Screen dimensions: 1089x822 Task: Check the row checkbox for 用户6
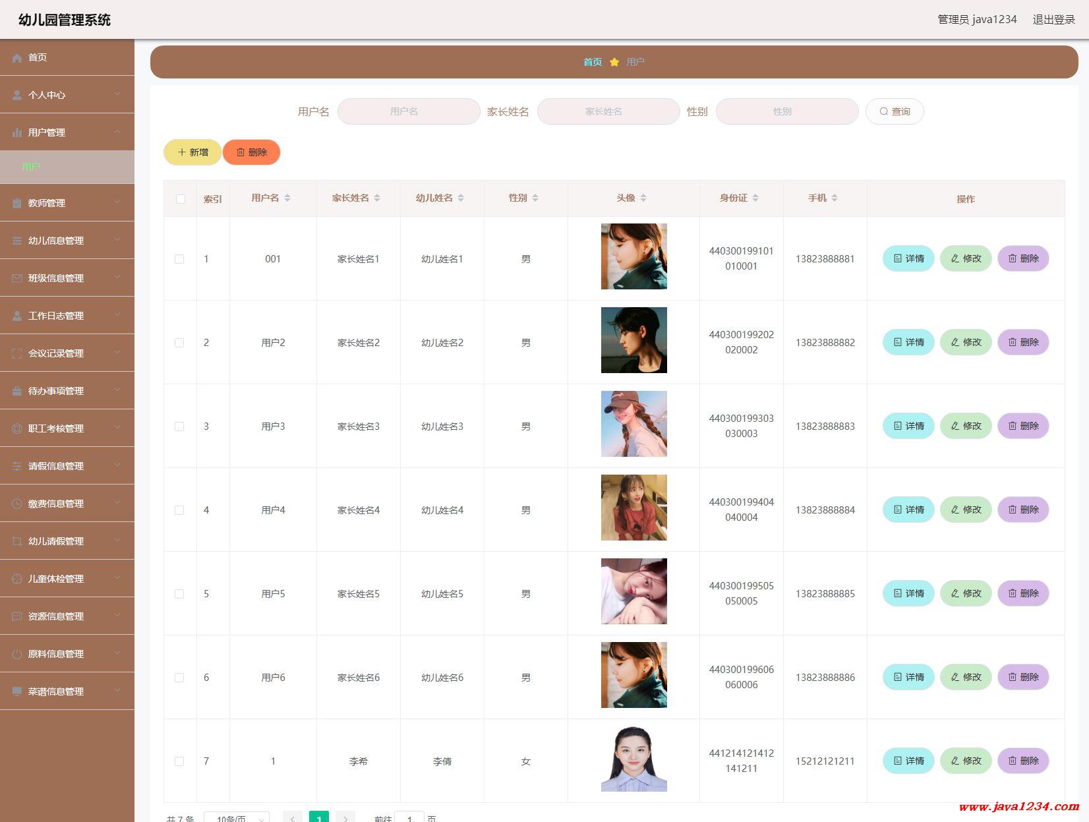pos(179,678)
